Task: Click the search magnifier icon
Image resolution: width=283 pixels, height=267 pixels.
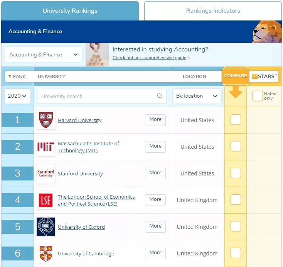Action: pos(160,96)
